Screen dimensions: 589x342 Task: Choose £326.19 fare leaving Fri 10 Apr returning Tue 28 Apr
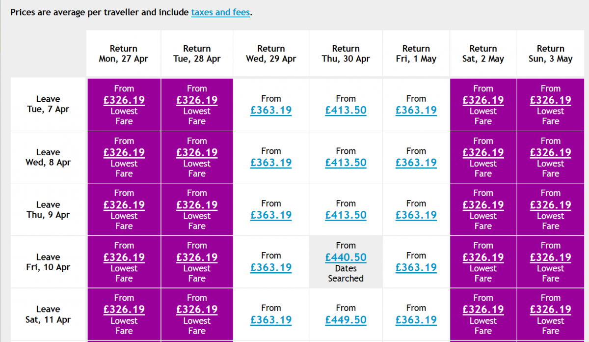tap(197, 257)
